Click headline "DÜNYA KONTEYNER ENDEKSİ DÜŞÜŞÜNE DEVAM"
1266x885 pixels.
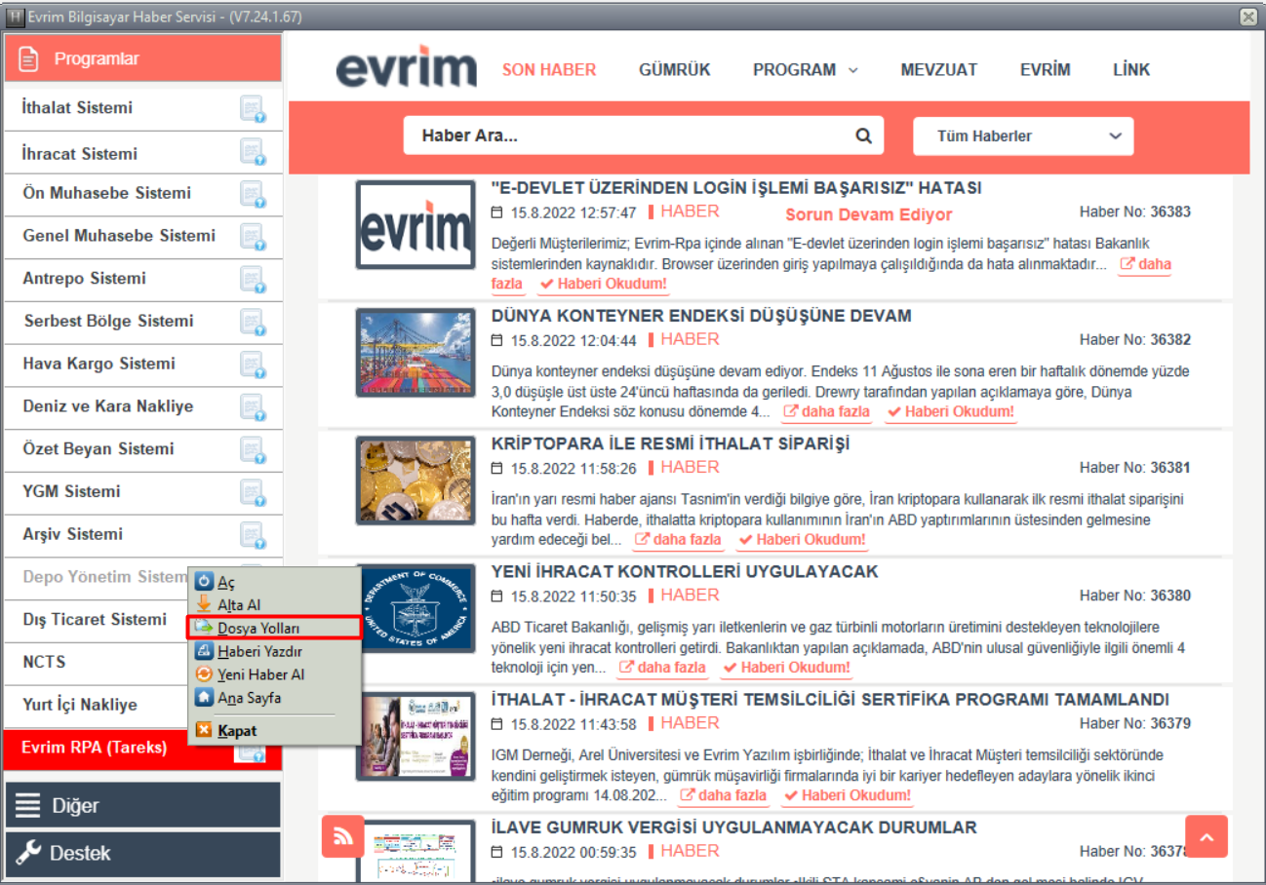[702, 316]
